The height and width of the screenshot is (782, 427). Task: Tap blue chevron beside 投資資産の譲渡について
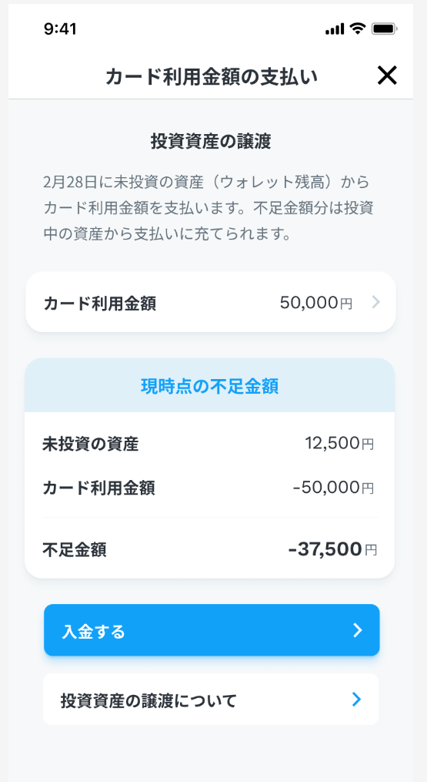356,700
